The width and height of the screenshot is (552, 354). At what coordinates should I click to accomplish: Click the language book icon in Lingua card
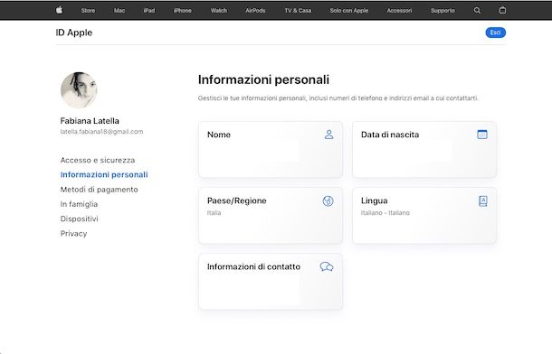(483, 201)
